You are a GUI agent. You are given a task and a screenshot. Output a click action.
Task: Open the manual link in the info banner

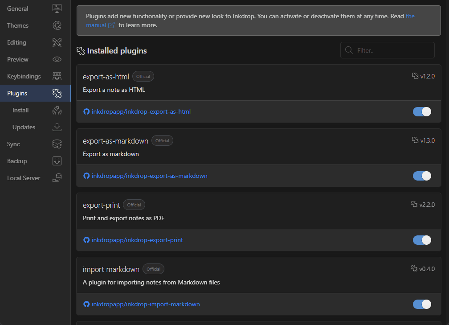tap(96, 25)
